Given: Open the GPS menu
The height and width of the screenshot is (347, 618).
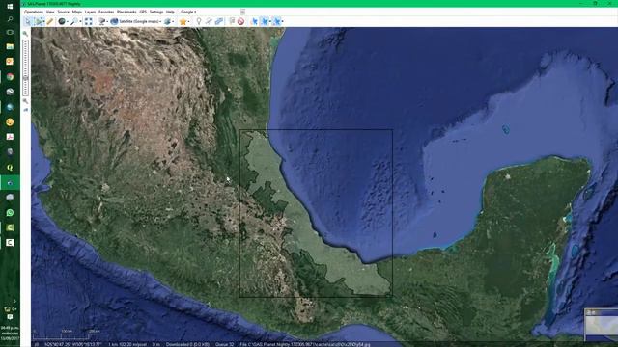Looking at the screenshot, I should tap(143, 12).
